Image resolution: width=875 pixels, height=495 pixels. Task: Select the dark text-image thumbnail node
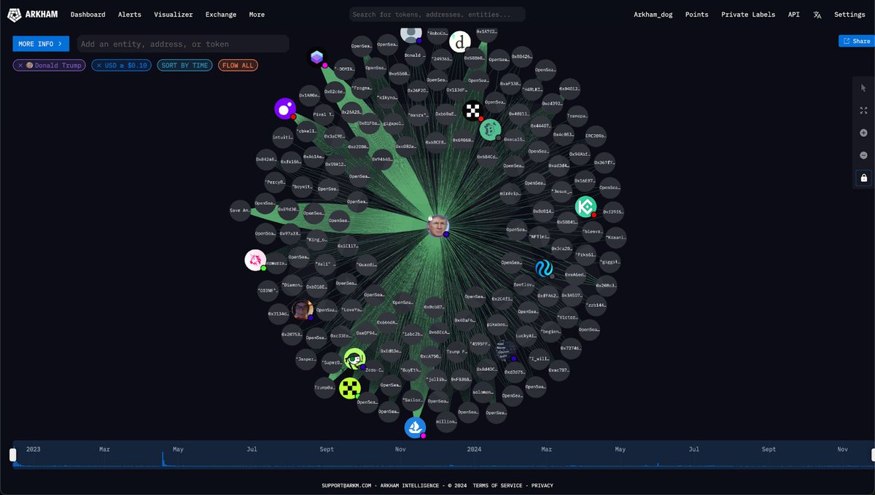point(505,349)
